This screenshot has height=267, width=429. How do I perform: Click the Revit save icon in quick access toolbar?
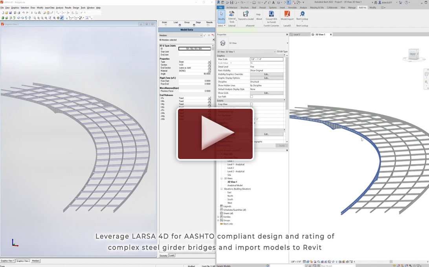pos(232,2)
